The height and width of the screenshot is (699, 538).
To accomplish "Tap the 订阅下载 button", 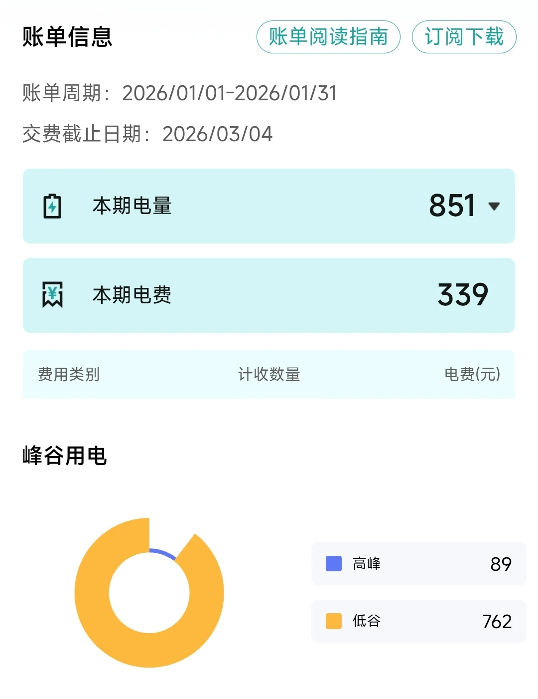I will pos(464,37).
